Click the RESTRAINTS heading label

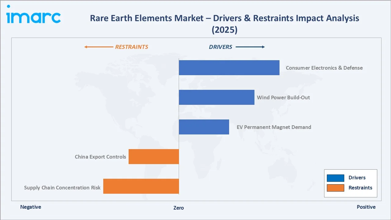[x=132, y=47]
